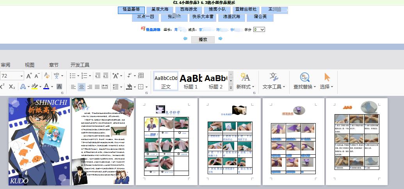Viewport: 404px width, 189px height.
Task: Click the phonetic guide wén icon
Action: click(x=57, y=76)
